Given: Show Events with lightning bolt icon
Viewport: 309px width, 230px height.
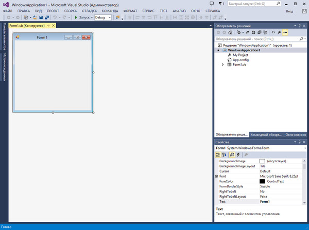Looking at the screenshot, I should click(x=238, y=155).
